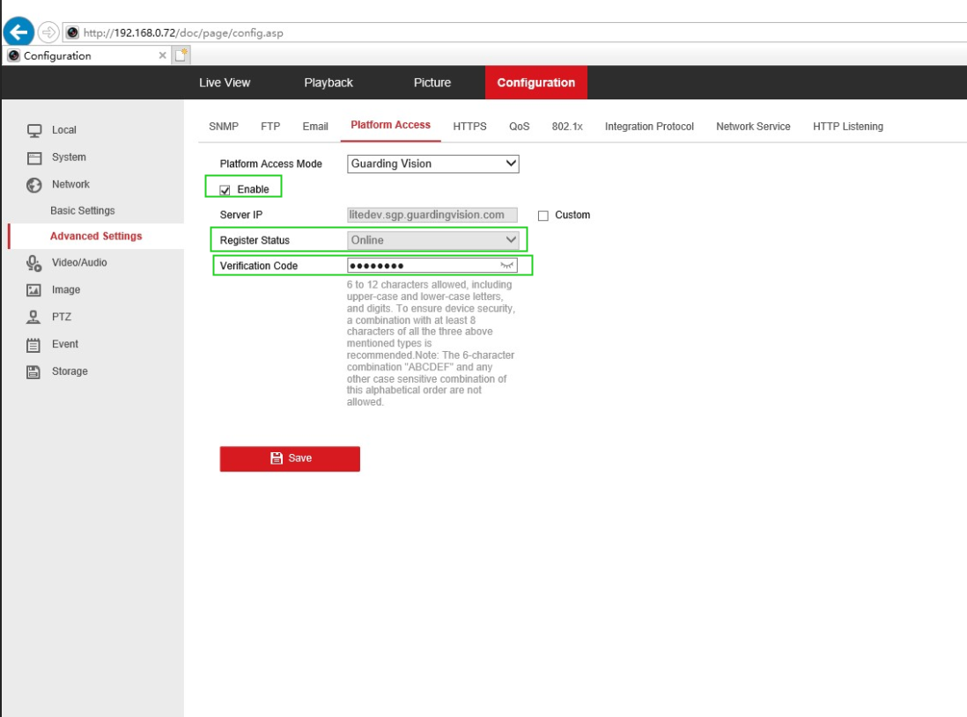Open the Integration Protocol tab
This screenshot has height=717, width=967.
(649, 127)
